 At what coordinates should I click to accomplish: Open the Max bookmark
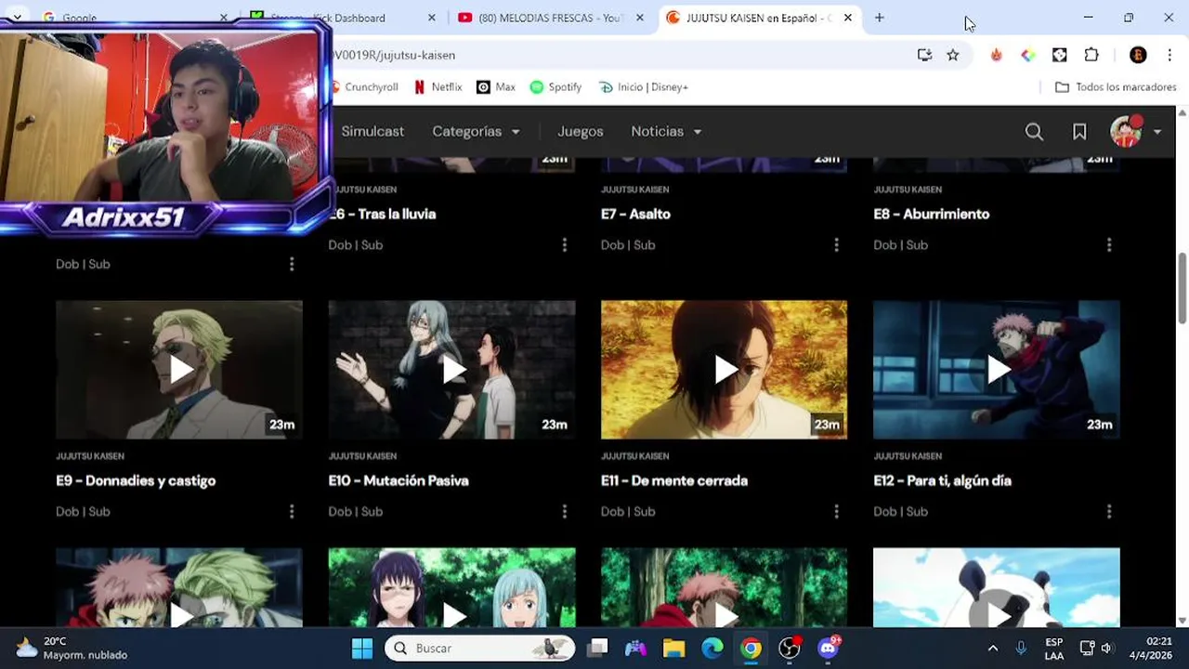[x=495, y=86]
